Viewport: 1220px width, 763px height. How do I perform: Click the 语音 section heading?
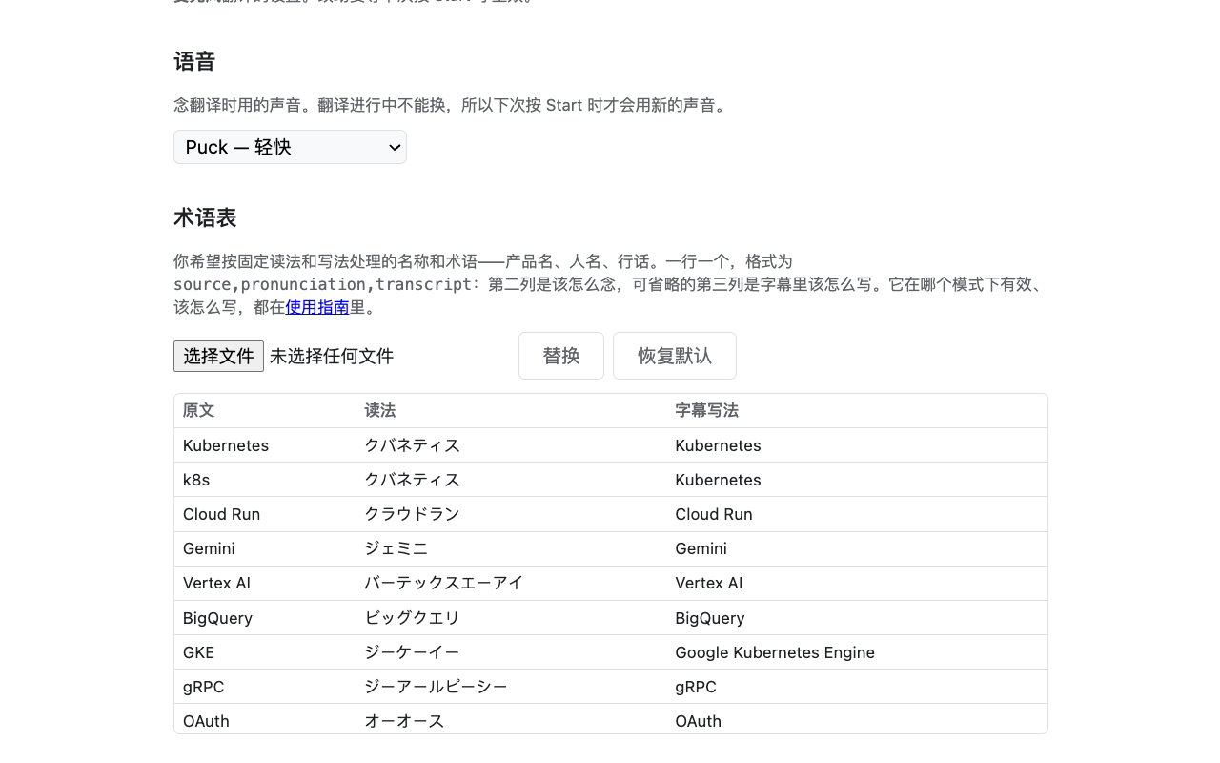click(194, 62)
